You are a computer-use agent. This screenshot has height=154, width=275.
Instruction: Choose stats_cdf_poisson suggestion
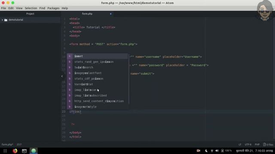[x=98, y=79]
